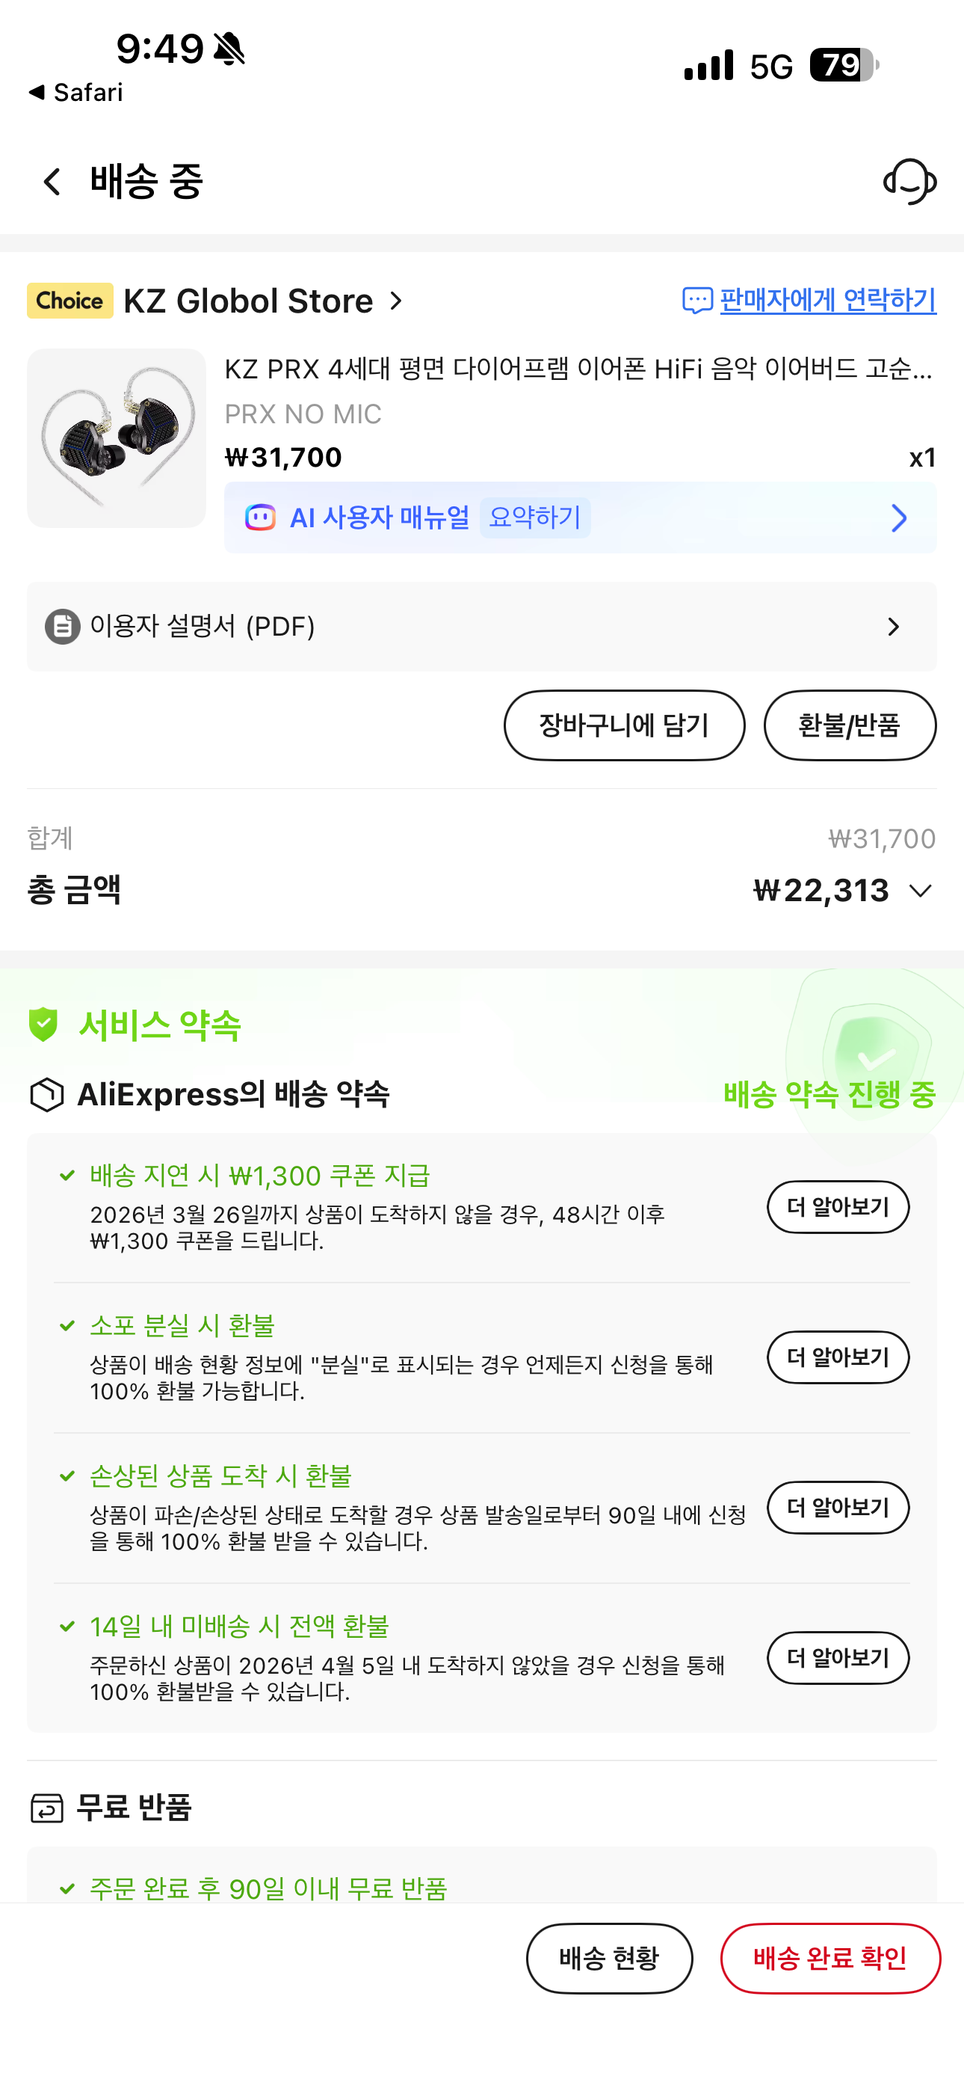Tap the red 배송 완료 확인 button
Screen dimensions: 964x2091
coord(830,1959)
